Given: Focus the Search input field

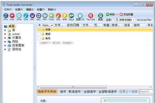Looking at the screenshot, I should [x=146, y=92].
